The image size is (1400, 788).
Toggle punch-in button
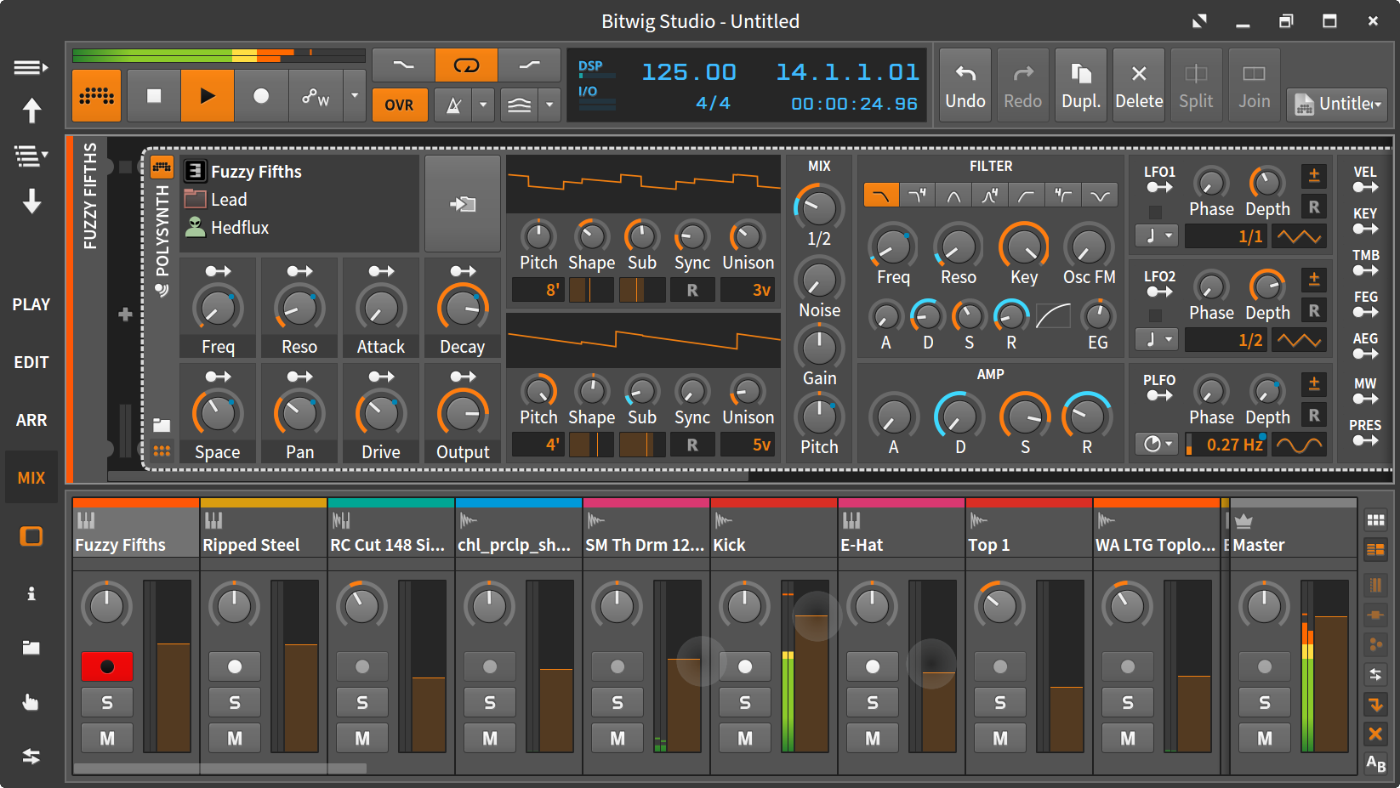pyautogui.click(x=403, y=65)
